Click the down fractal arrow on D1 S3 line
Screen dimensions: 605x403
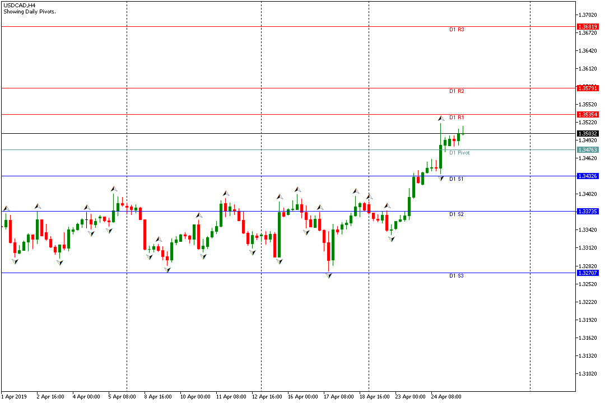coord(329,275)
